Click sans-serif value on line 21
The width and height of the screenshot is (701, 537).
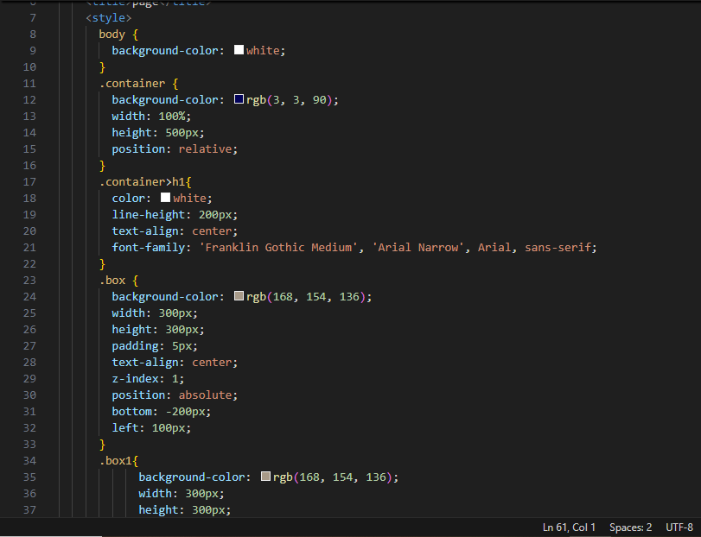[558, 247]
